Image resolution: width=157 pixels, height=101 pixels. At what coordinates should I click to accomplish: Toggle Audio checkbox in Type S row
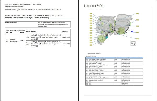36,35
